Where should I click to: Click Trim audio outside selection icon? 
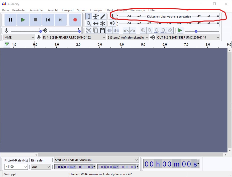pos(109,31)
